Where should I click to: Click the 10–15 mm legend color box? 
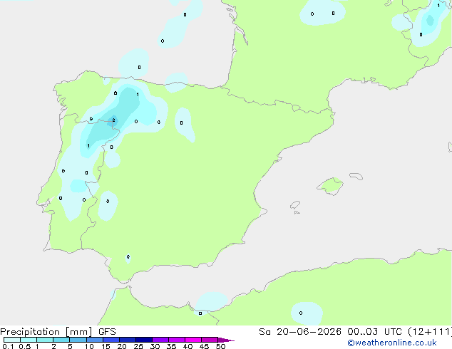tap(94, 340)
